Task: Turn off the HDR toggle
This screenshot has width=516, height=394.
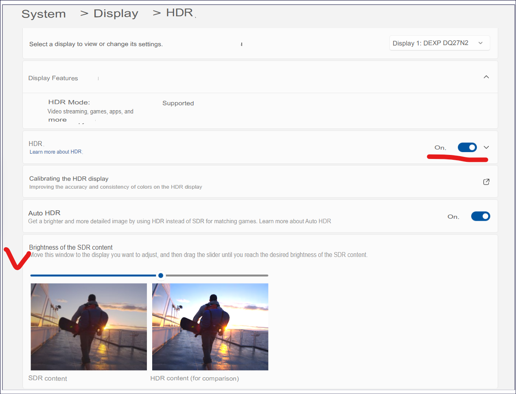Action: (x=467, y=147)
